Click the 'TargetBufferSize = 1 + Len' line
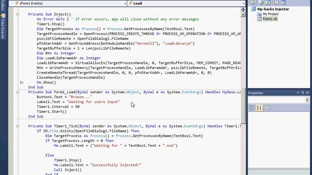Screen dimensions: 312x175 pyautogui.click(x=83, y=49)
